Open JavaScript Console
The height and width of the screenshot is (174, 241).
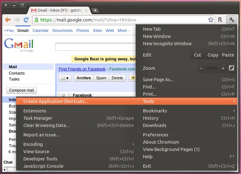tap(76, 166)
